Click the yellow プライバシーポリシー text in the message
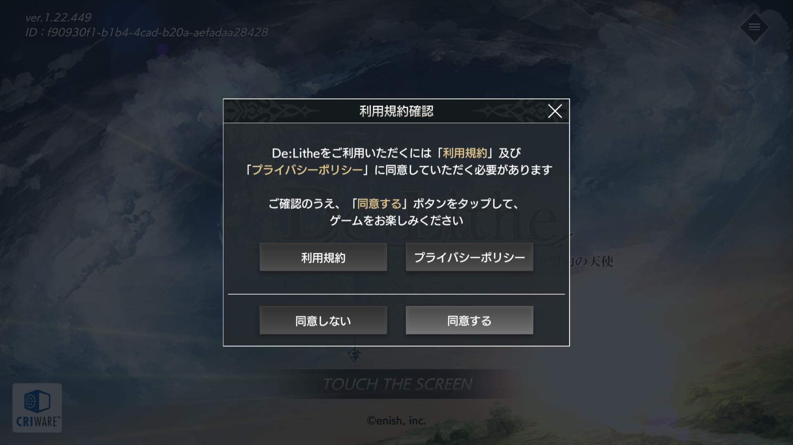This screenshot has width=793, height=445. click(x=307, y=170)
